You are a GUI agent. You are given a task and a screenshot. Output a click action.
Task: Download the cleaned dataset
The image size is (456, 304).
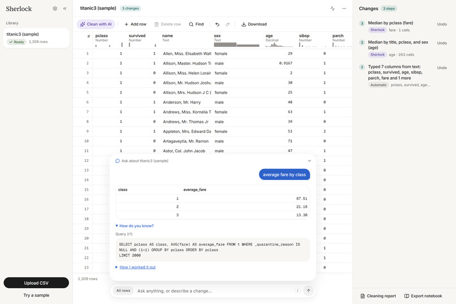(254, 24)
